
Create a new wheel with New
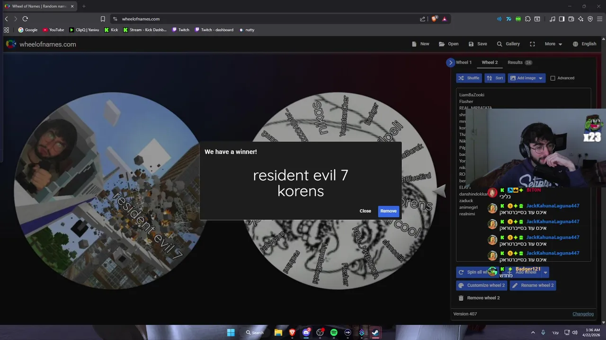[x=420, y=44]
